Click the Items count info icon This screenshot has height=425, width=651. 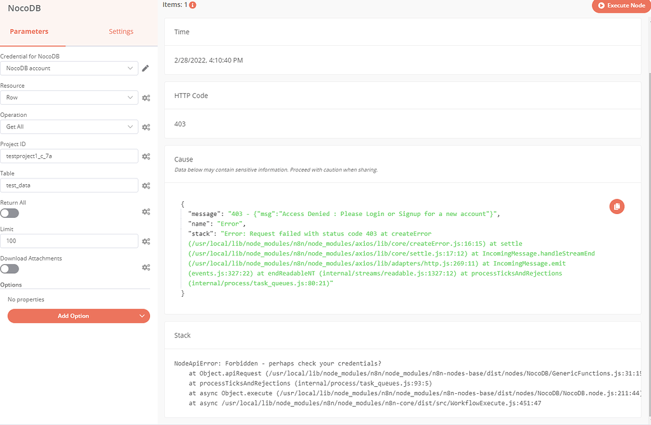click(193, 5)
